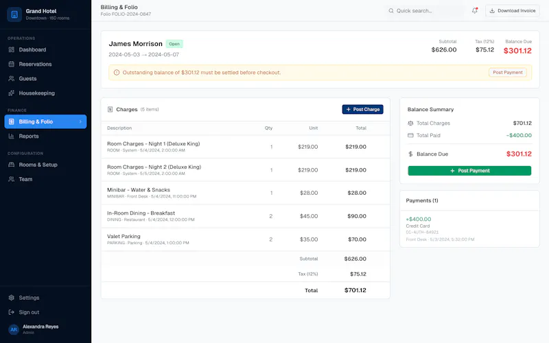
Task: Click the guest name James Morrison
Action: (x=135, y=44)
